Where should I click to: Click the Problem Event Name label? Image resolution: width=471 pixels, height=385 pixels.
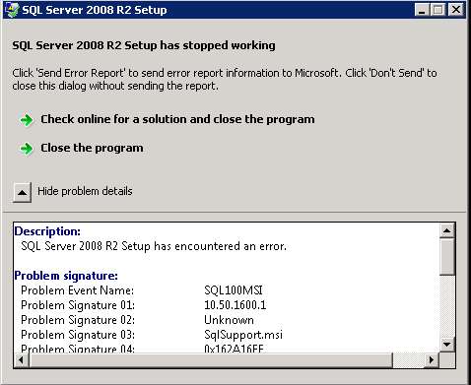[78, 290]
